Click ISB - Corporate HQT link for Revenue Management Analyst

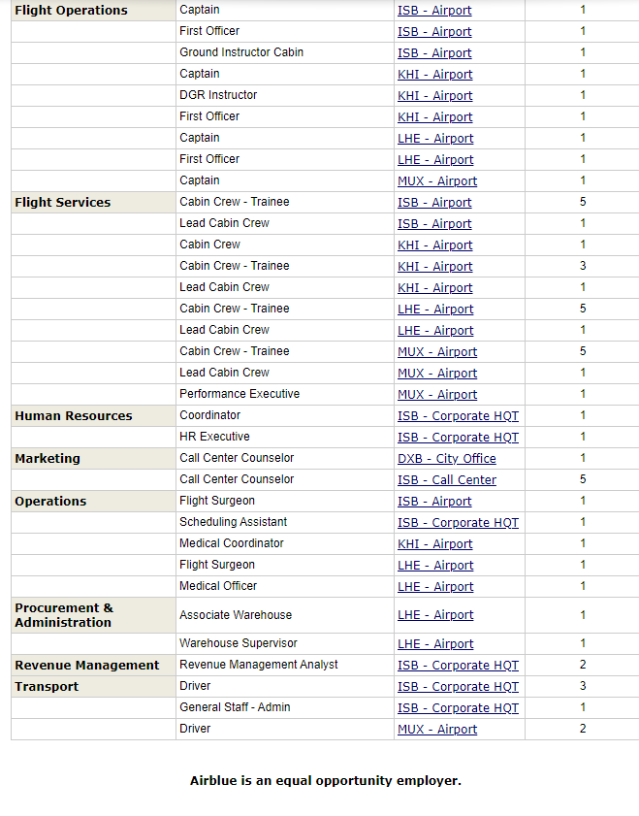(x=458, y=665)
